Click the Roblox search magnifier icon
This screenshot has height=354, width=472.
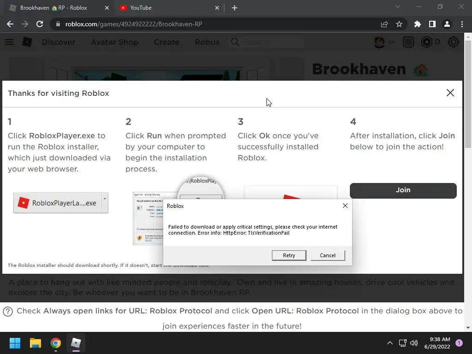[x=235, y=42]
